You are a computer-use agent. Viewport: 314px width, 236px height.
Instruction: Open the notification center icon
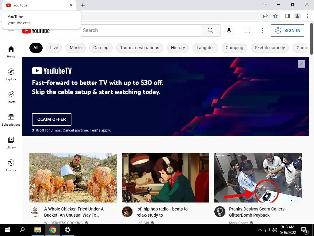pyautogui.click(x=304, y=230)
